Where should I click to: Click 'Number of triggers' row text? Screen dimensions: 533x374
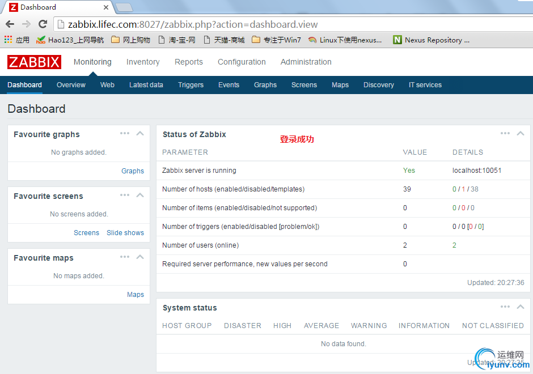pos(240,227)
